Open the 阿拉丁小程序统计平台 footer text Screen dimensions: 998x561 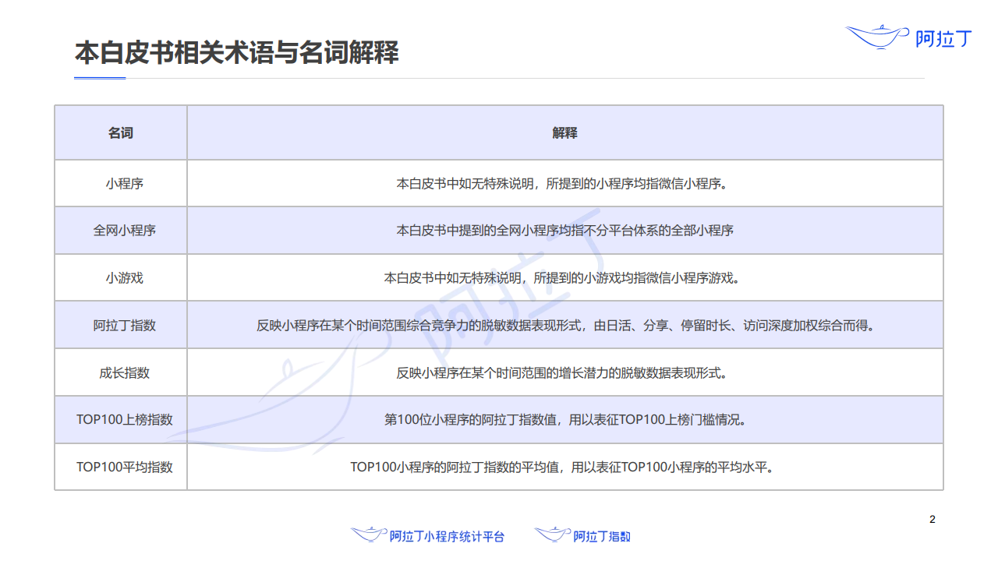coord(447,536)
